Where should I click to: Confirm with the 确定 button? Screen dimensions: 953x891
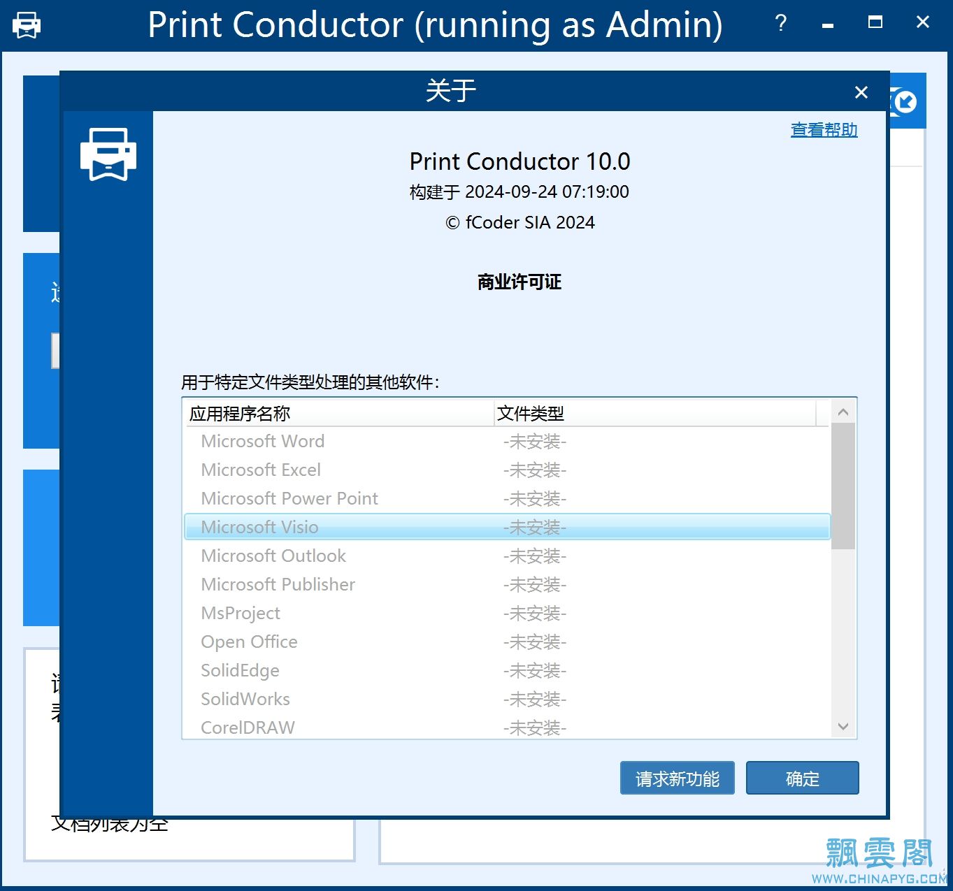[x=802, y=778]
